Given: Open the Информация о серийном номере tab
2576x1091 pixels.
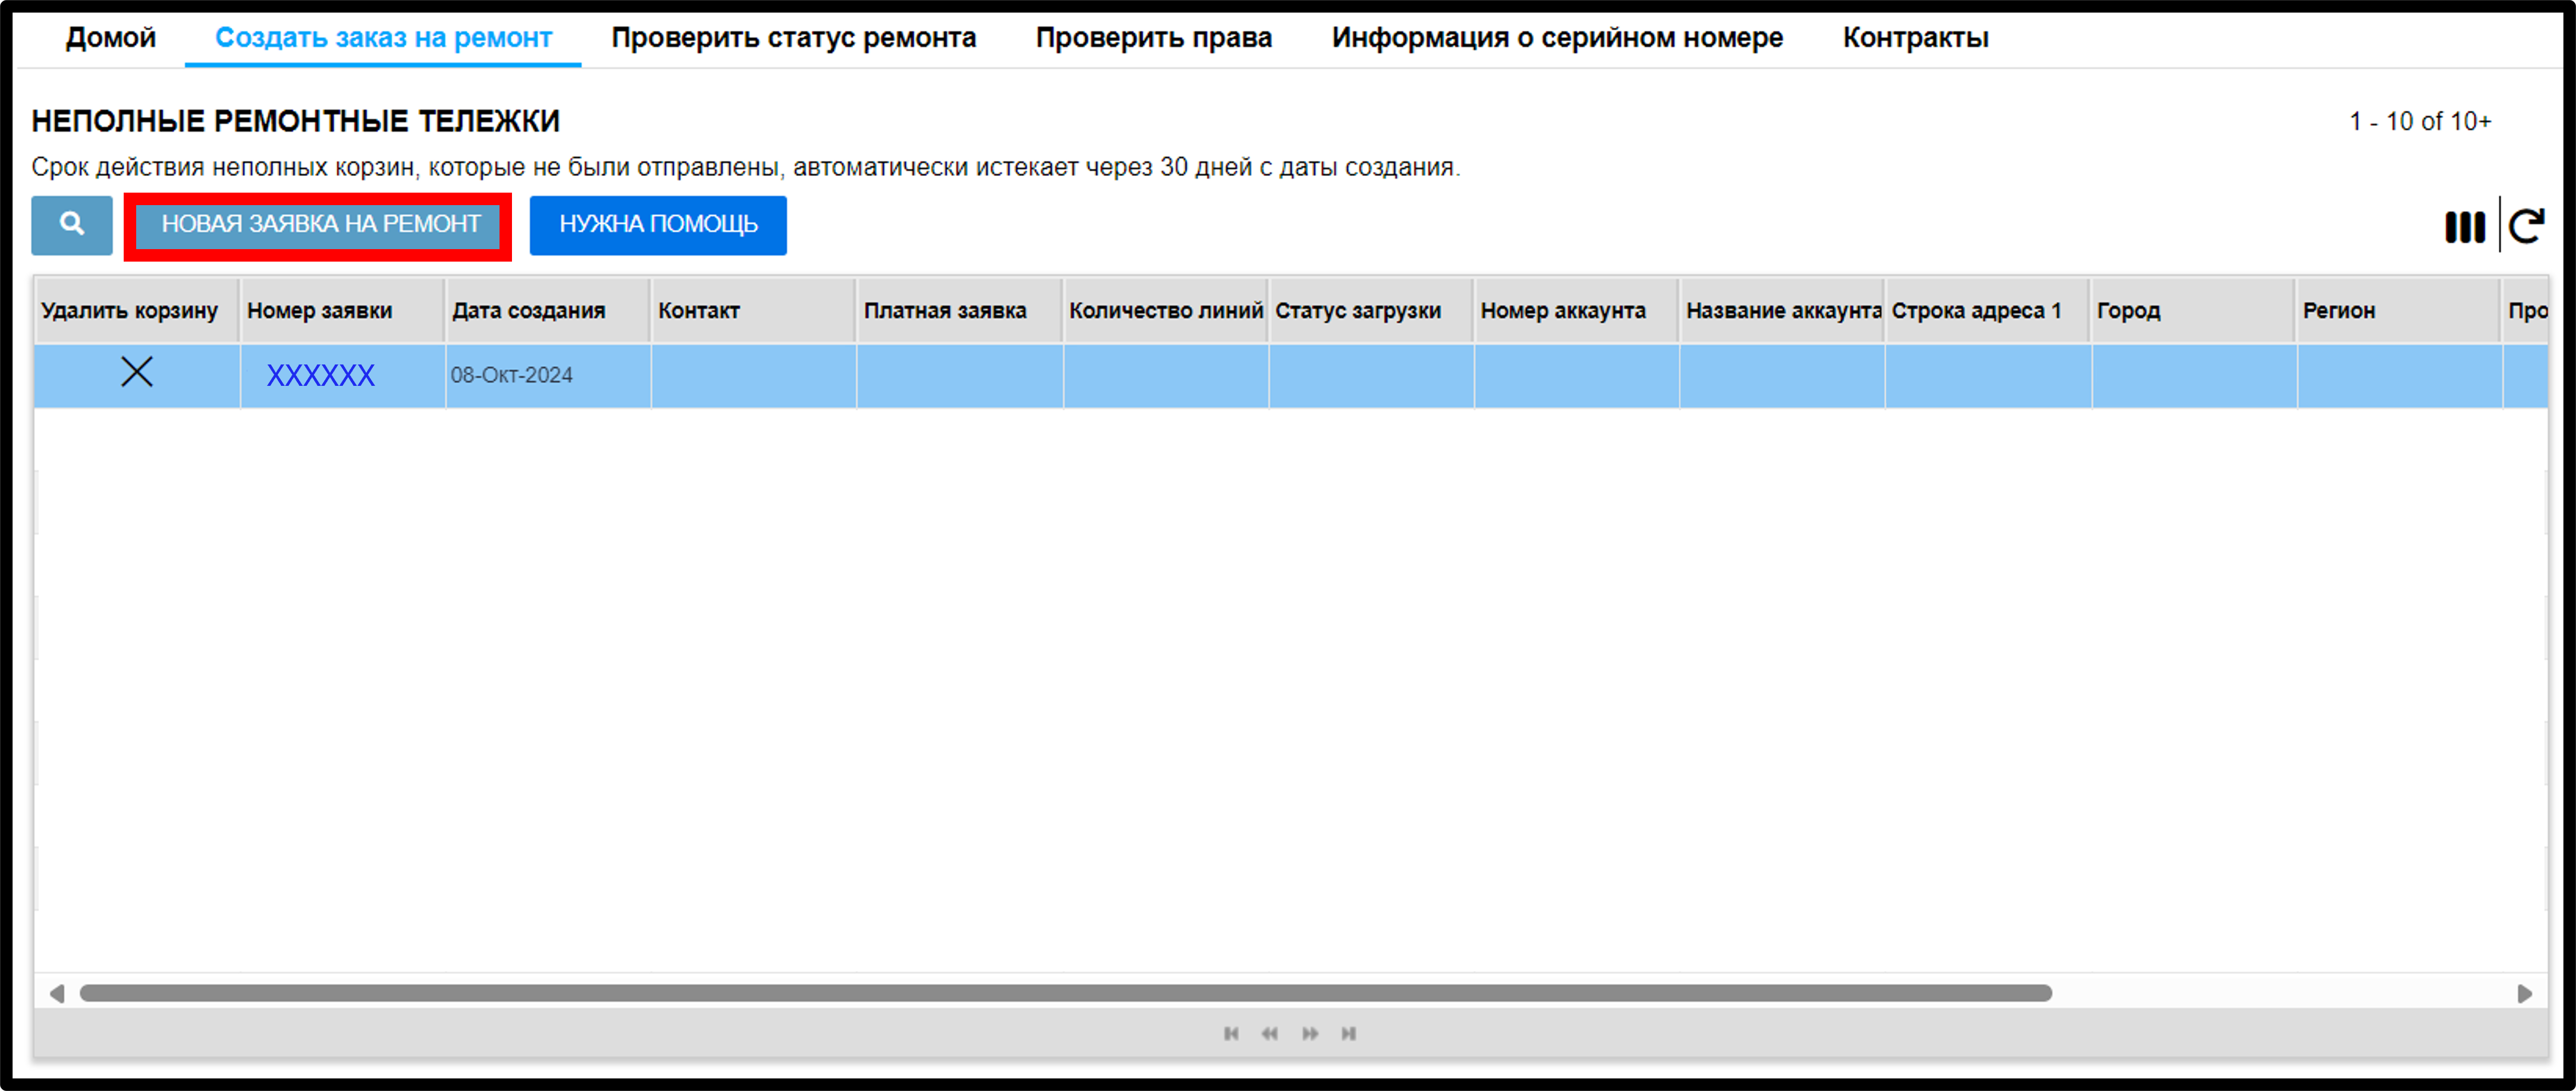Looking at the screenshot, I should click(x=1557, y=38).
